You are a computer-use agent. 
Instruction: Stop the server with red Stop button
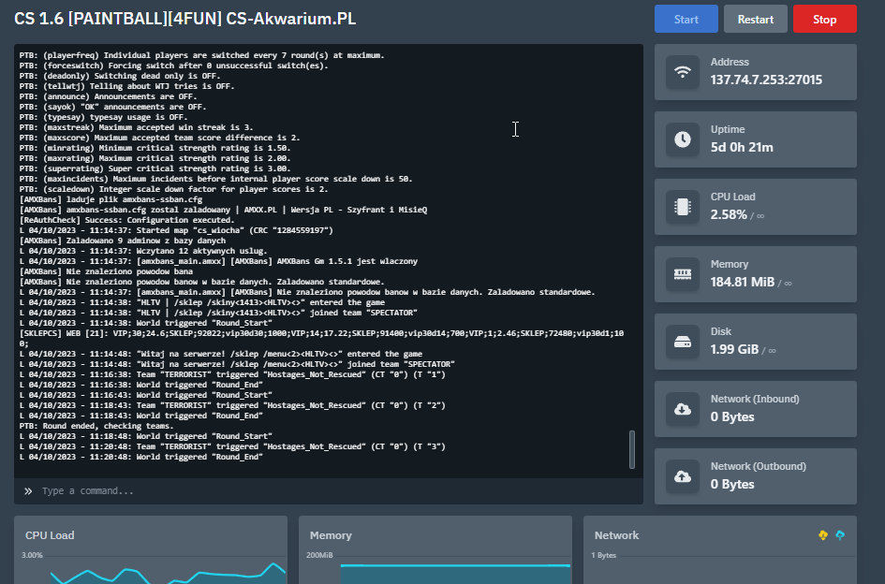825,19
